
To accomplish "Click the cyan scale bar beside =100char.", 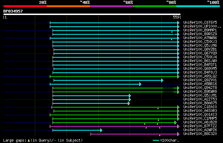I will [156, 141].
